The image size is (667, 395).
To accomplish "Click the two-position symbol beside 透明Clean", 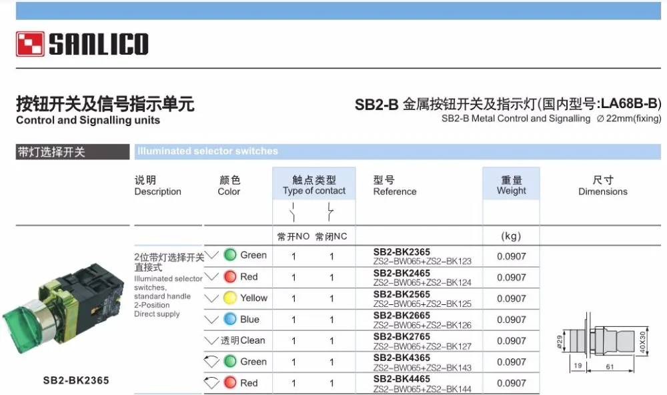I will 211,340.
